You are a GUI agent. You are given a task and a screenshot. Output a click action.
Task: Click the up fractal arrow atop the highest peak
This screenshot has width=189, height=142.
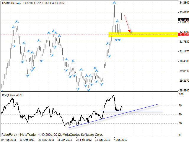(x=114, y=3)
